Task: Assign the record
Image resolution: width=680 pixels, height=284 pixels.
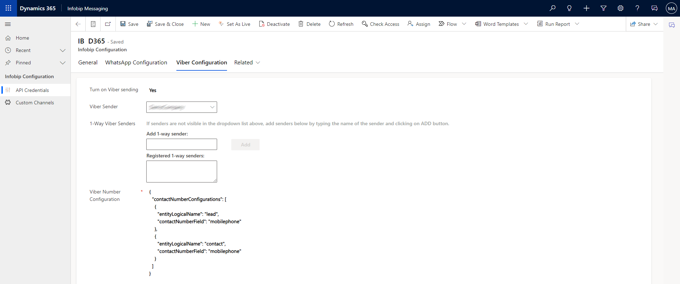Action: point(419,24)
